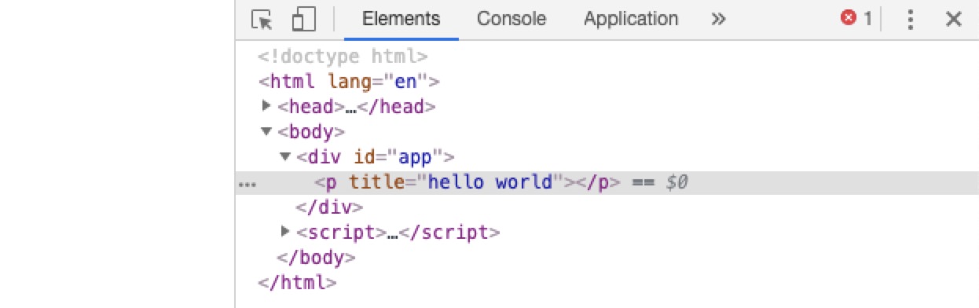Open the DevTools three-dot options menu
Screen dimensions: 979x308
tap(911, 19)
